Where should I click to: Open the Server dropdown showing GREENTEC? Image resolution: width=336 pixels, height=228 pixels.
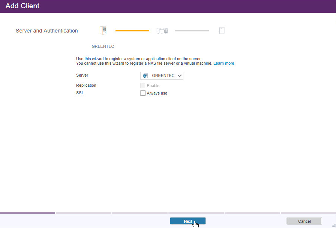(x=162, y=76)
